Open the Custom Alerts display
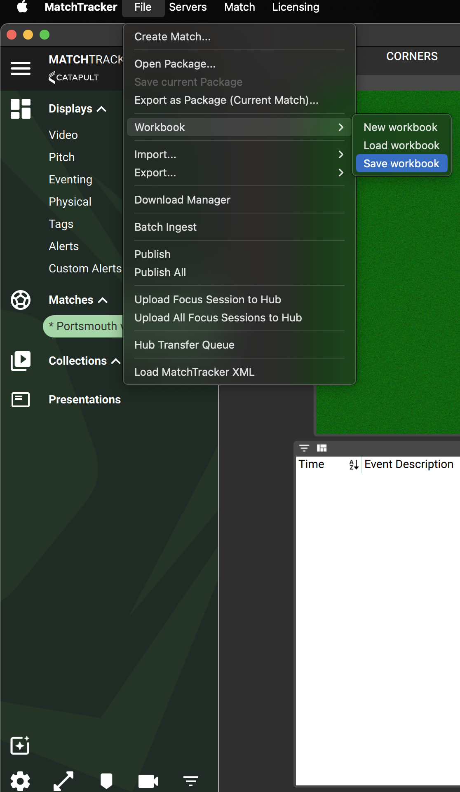Viewport: 460px width, 792px height. click(x=85, y=269)
